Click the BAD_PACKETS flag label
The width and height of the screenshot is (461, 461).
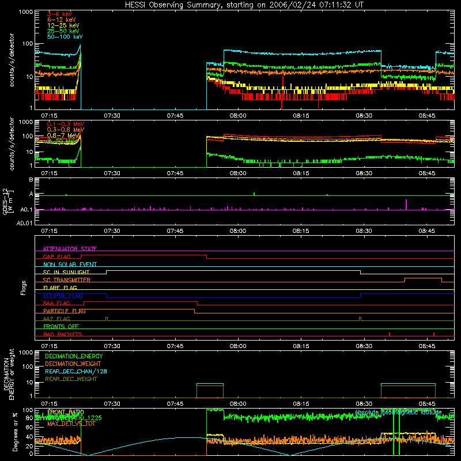click(x=63, y=334)
